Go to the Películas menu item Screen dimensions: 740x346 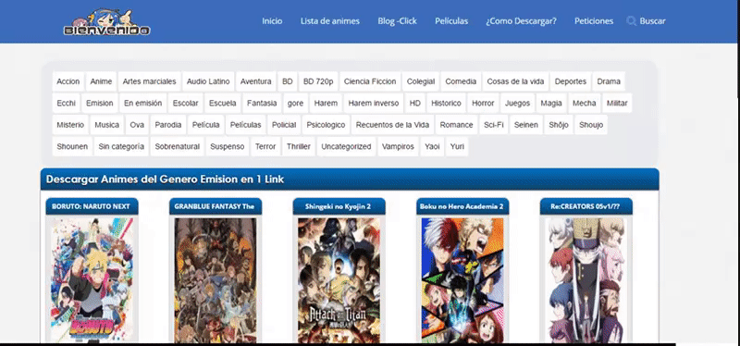(x=451, y=21)
